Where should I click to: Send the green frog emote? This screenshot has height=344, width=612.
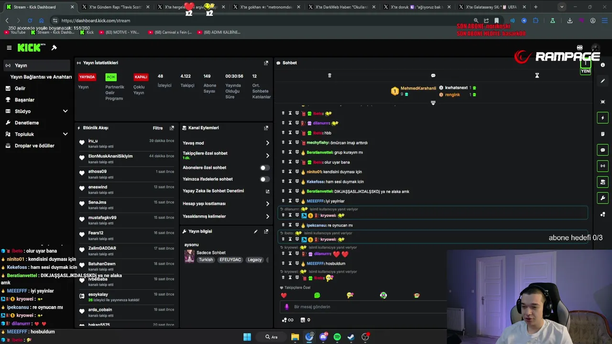[x=317, y=295]
